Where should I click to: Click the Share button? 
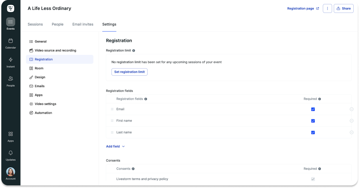(x=343, y=8)
